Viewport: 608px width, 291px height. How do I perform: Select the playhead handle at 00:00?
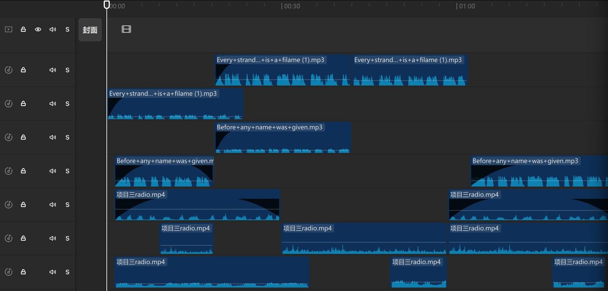point(107,5)
